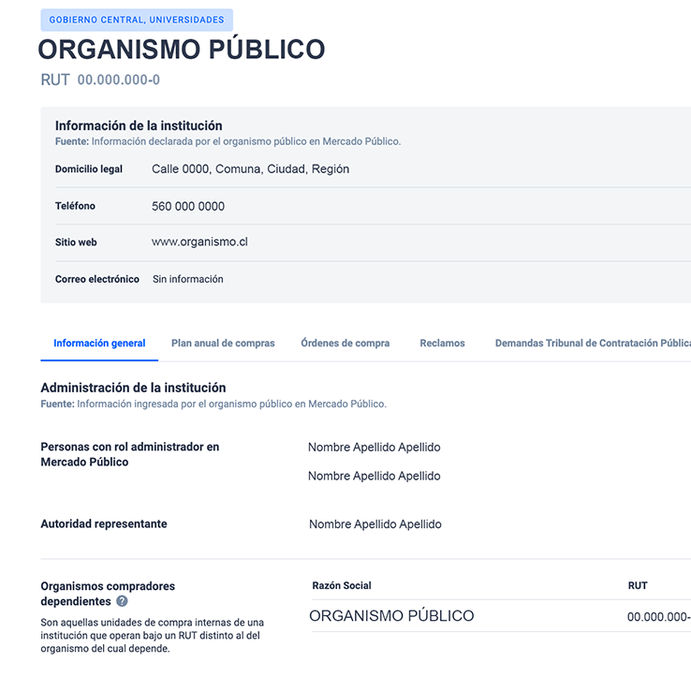691x691 pixels.
Task: Click the Razón Social column header
Action: click(342, 586)
